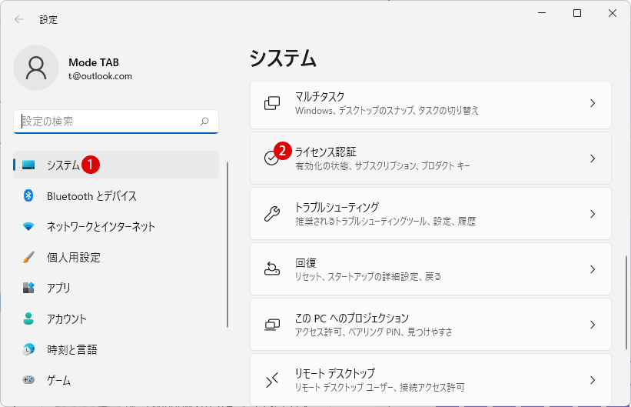Click the back arrow icon
631x407 pixels.
point(19,19)
